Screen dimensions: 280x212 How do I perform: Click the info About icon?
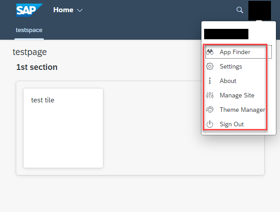[210, 81]
